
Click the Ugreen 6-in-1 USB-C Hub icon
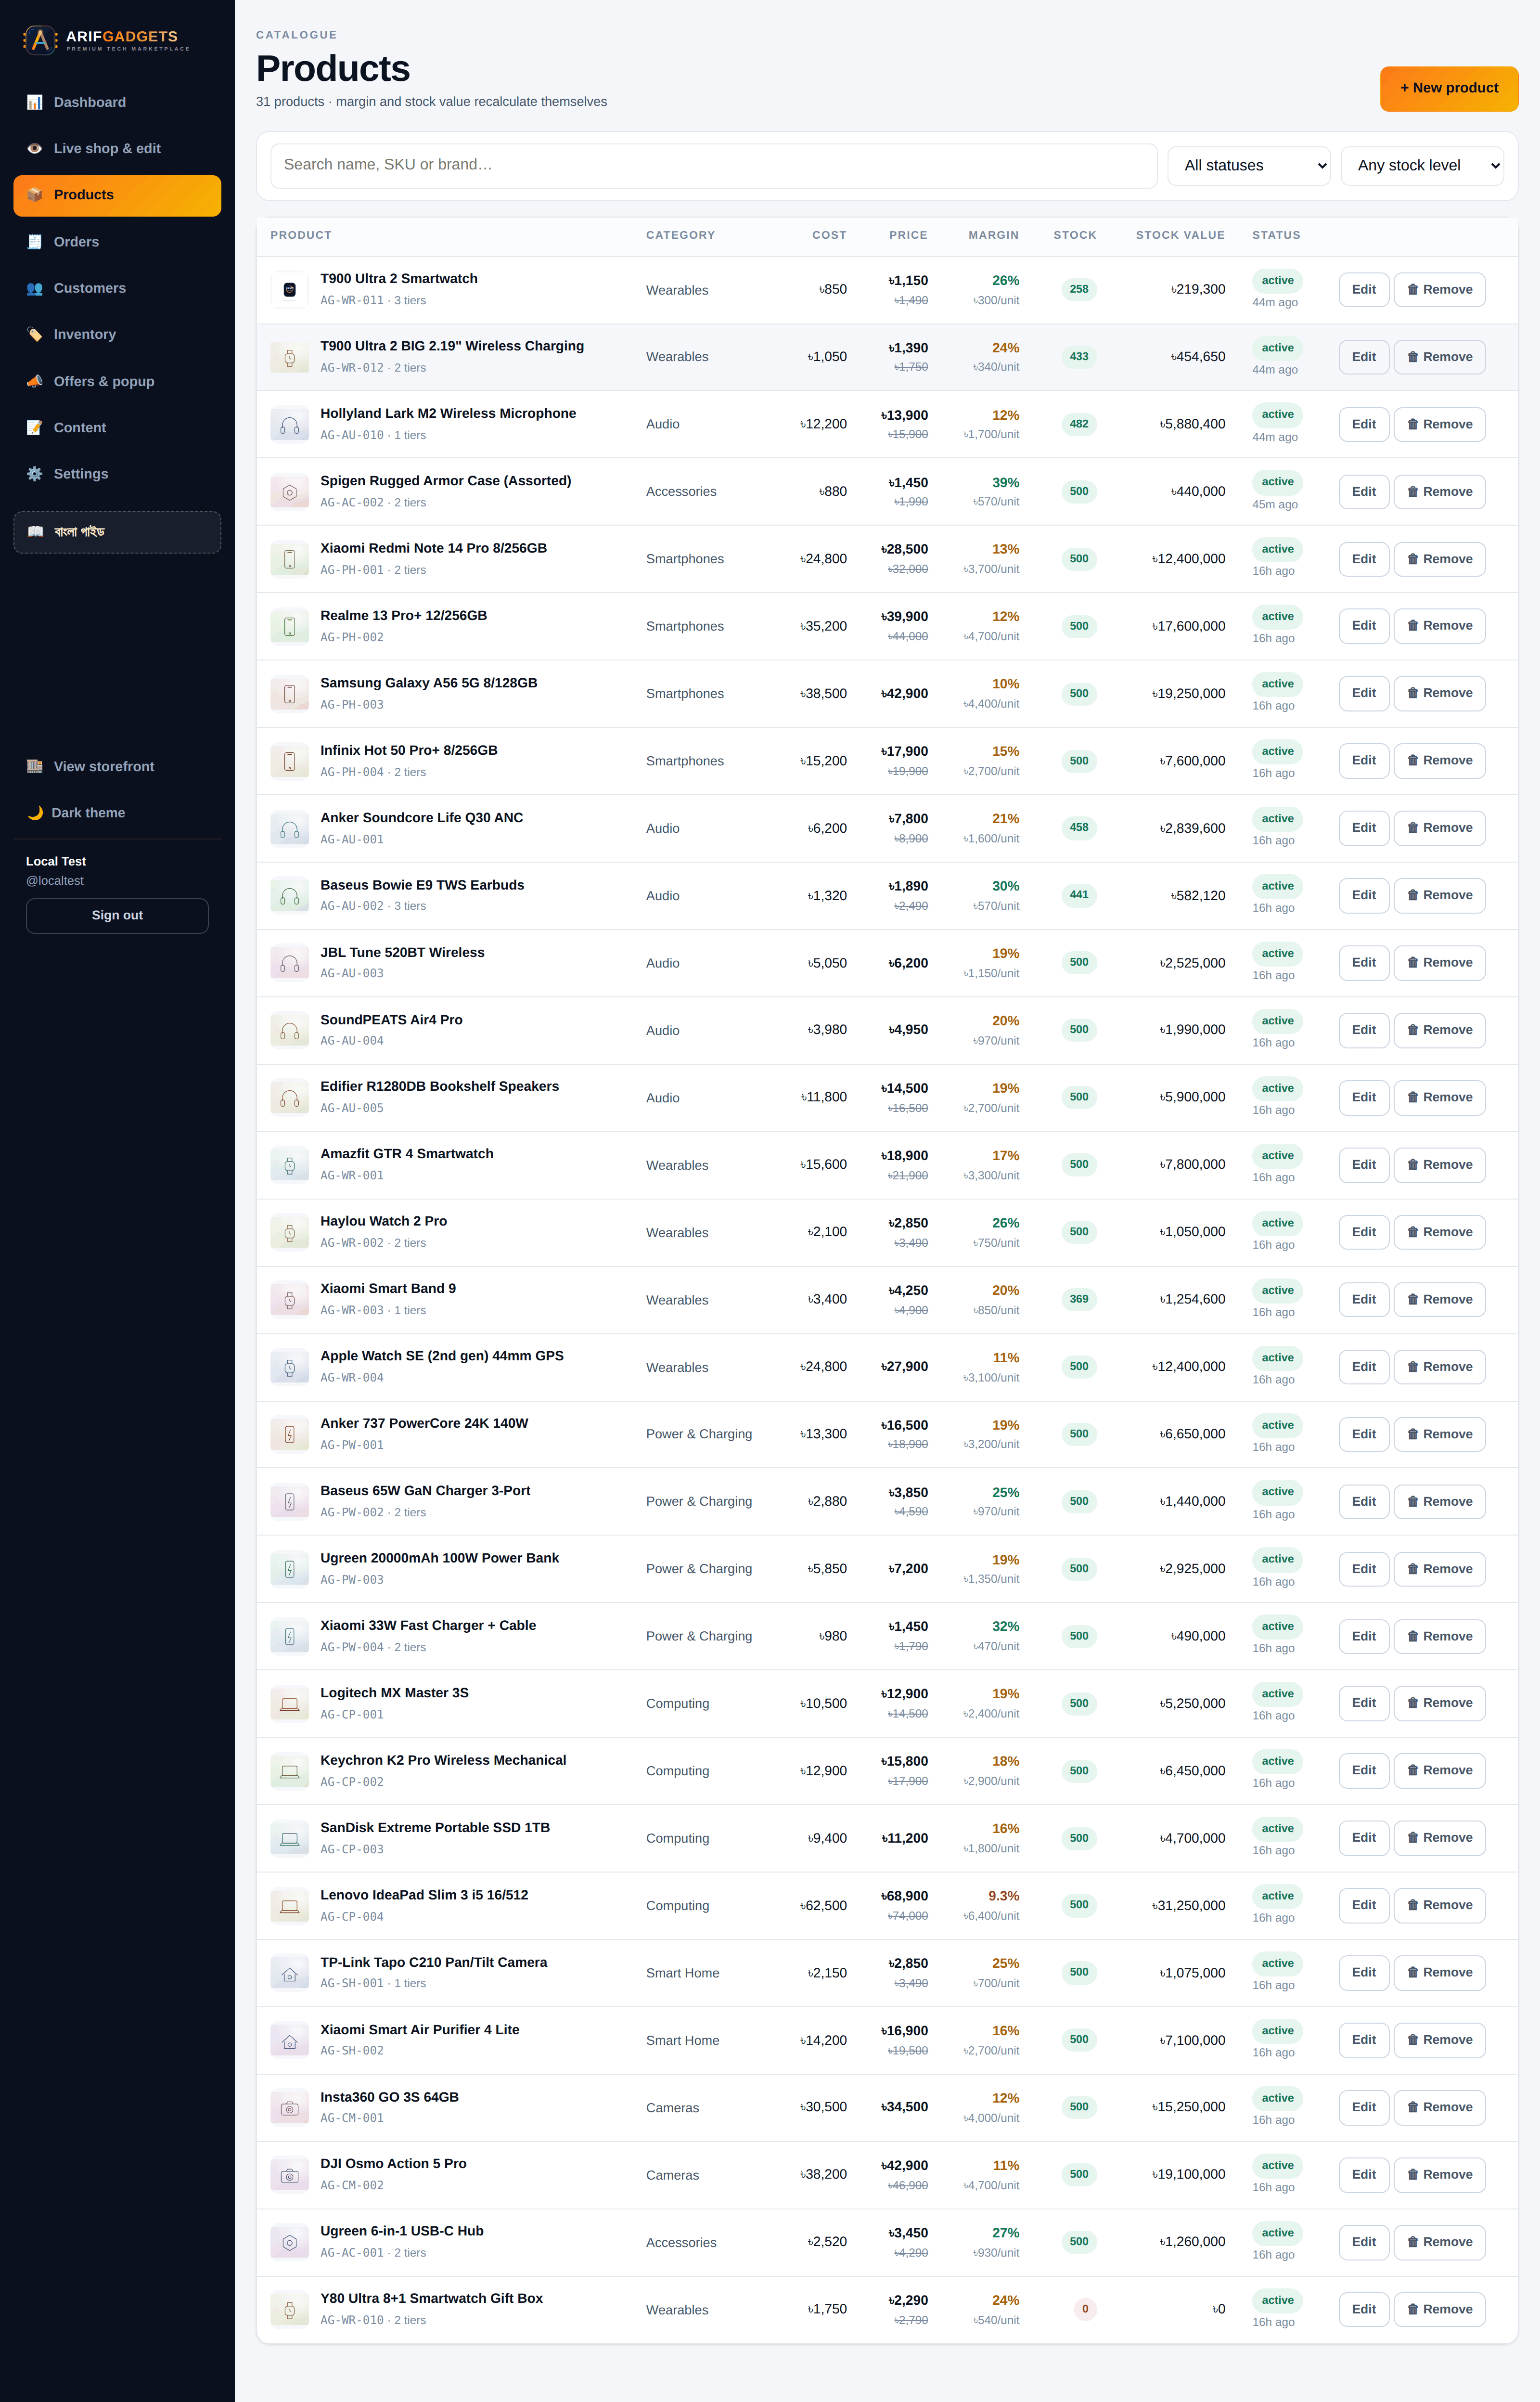pos(289,2243)
